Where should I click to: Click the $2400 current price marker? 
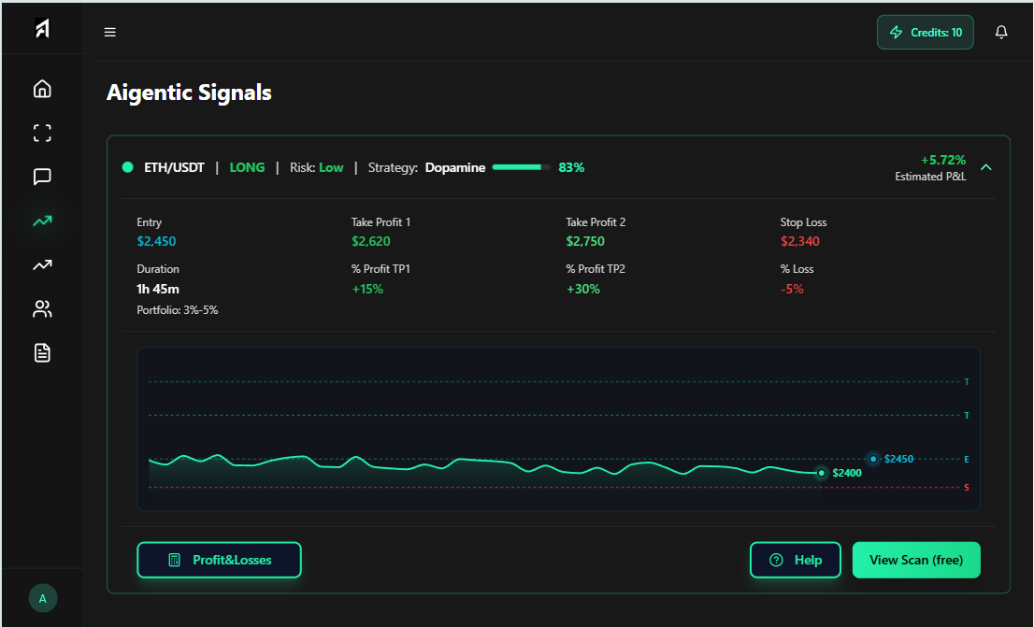[x=821, y=473]
